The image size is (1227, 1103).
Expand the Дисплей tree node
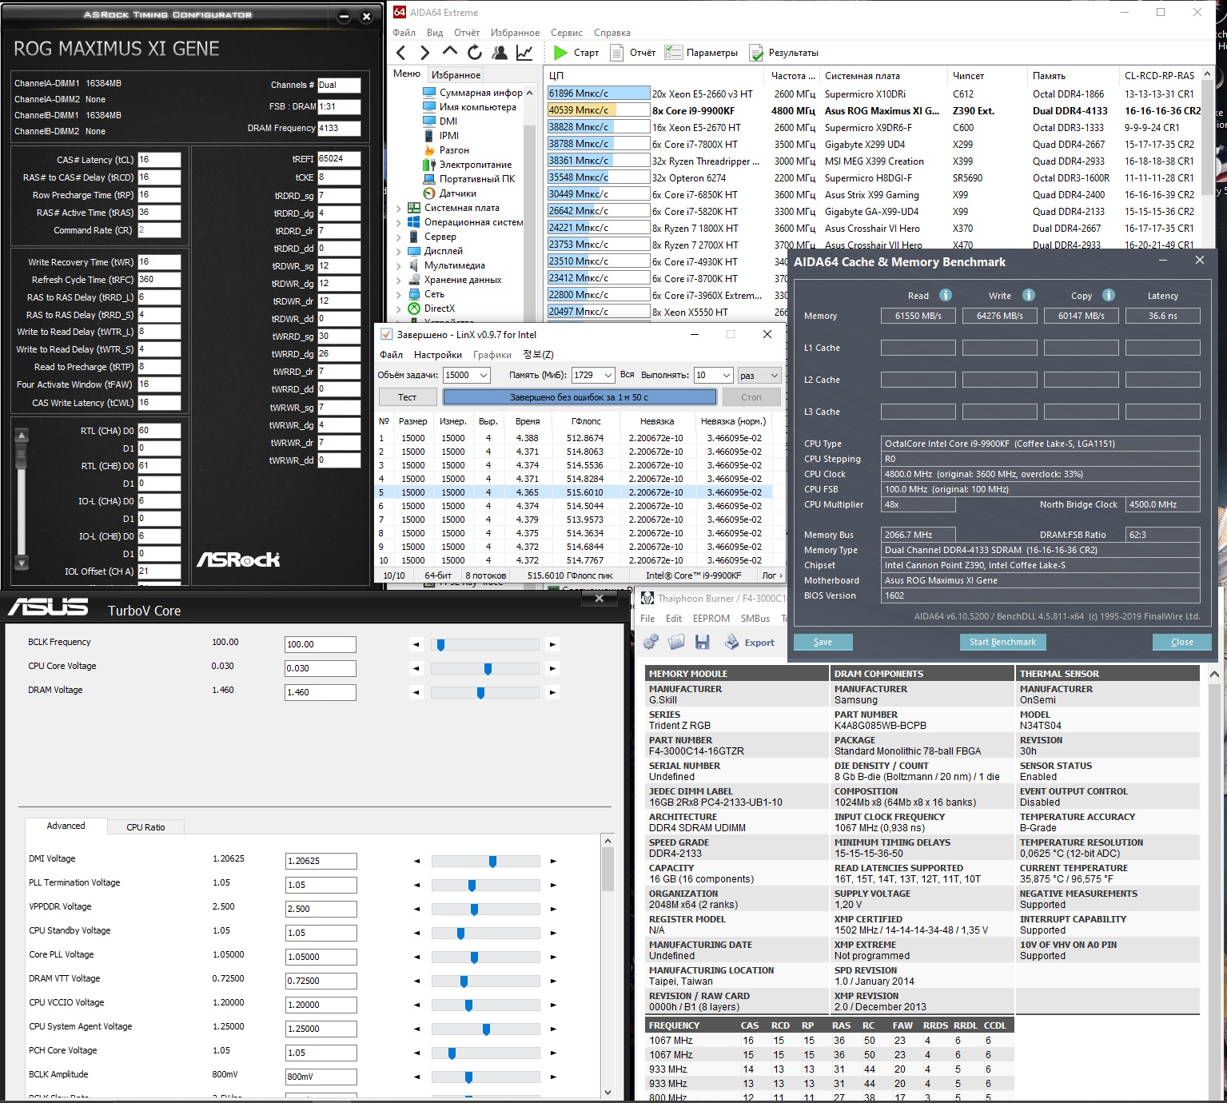click(x=398, y=251)
